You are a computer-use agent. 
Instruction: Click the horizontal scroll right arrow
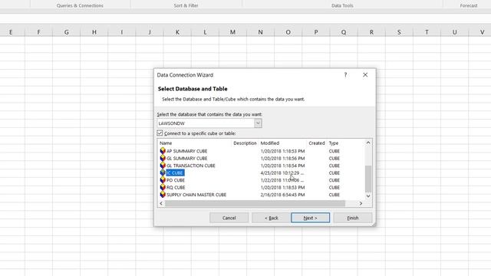(x=361, y=203)
